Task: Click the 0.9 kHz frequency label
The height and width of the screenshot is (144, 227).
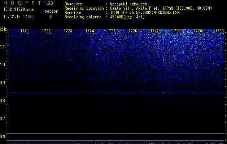Action: pos(3,83)
